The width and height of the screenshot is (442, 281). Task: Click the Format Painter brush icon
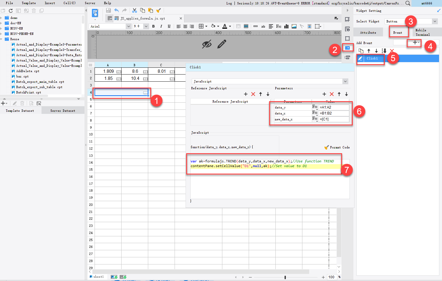[x=158, y=10]
